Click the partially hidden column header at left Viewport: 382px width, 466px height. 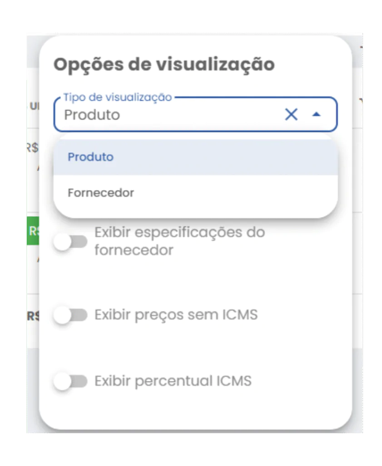pyautogui.click(x=34, y=106)
